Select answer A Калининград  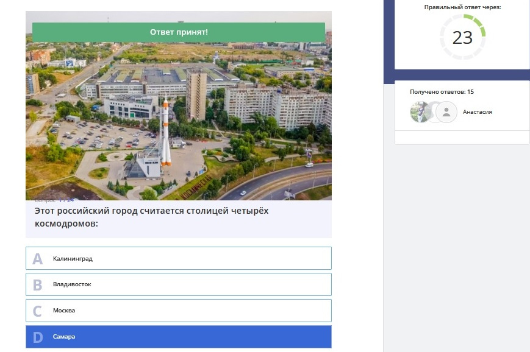coord(179,258)
